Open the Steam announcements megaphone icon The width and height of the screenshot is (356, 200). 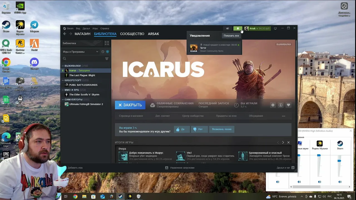228,28
